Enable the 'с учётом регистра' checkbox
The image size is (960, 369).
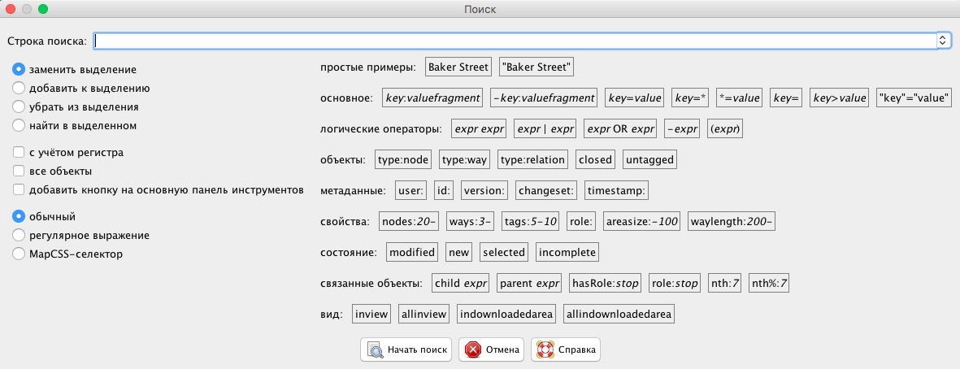coord(19,152)
